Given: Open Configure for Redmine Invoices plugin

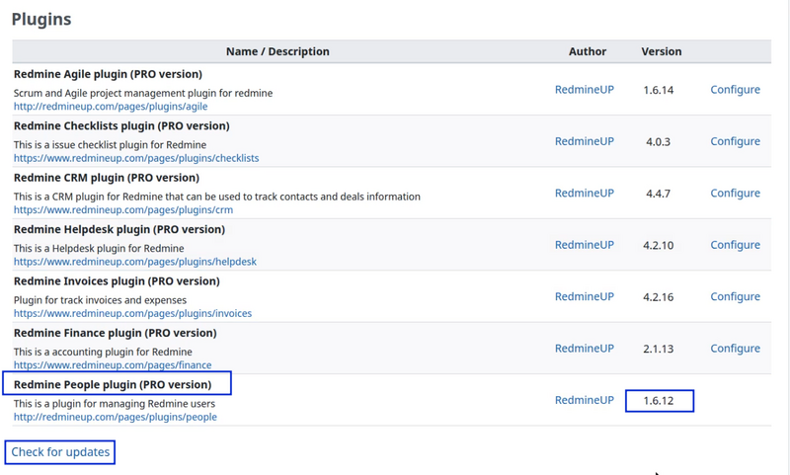Looking at the screenshot, I should click(x=735, y=297).
